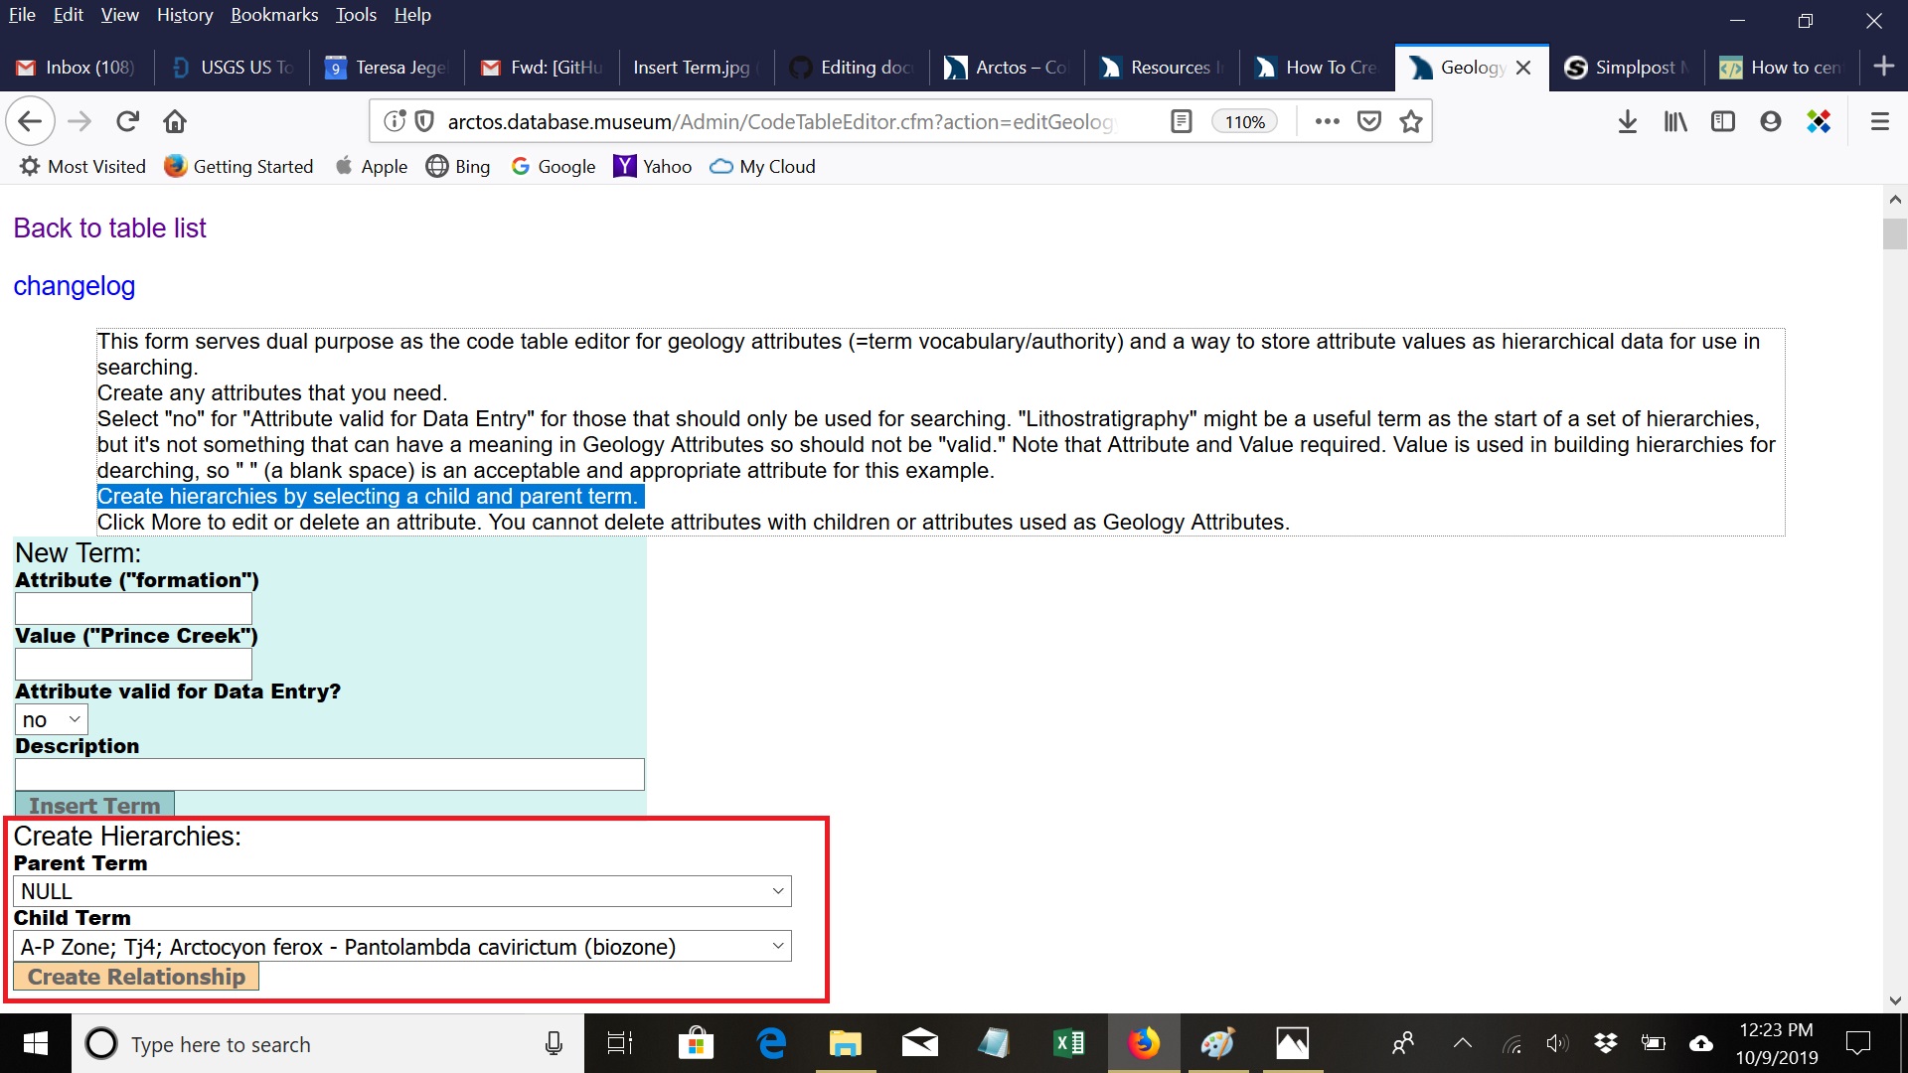Image resolution: width=1908 pixels, height=1073 pixels.
Task: Toggle the sidebars toolbar icon
Action: pyautogui.click(x=1722, y=121)
